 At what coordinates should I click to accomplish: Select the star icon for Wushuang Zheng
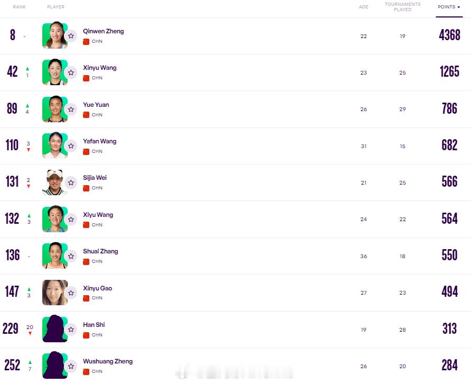(71, 366)
